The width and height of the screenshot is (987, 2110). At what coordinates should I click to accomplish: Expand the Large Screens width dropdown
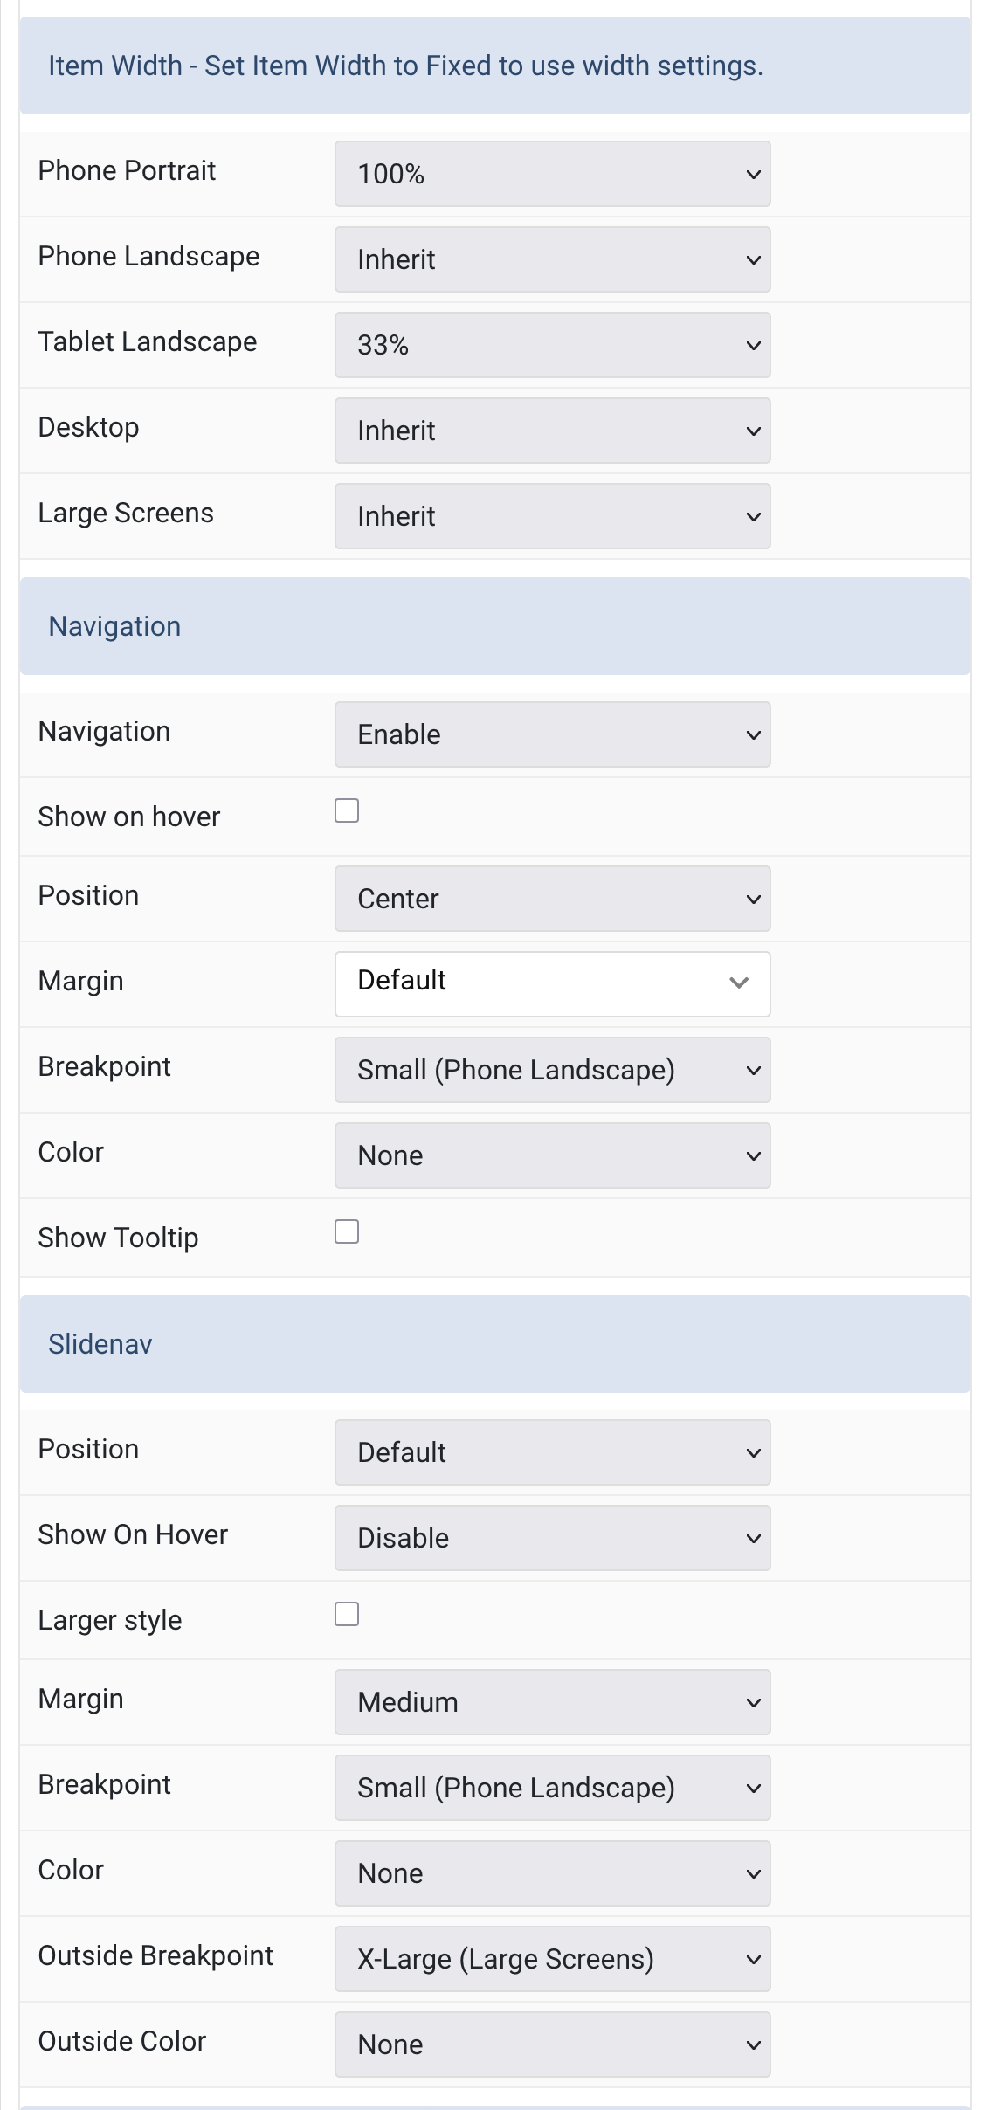pos(552,516)
